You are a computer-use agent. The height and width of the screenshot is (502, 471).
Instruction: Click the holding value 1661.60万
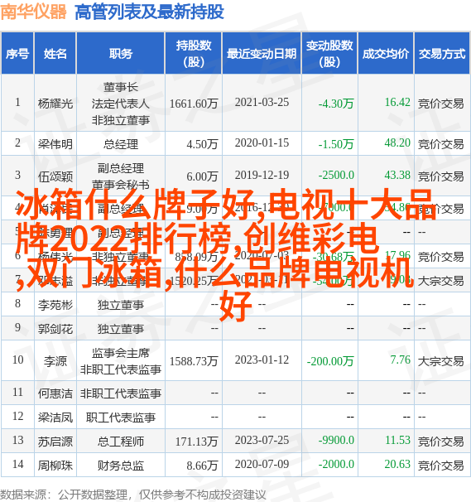pos(194,104)
